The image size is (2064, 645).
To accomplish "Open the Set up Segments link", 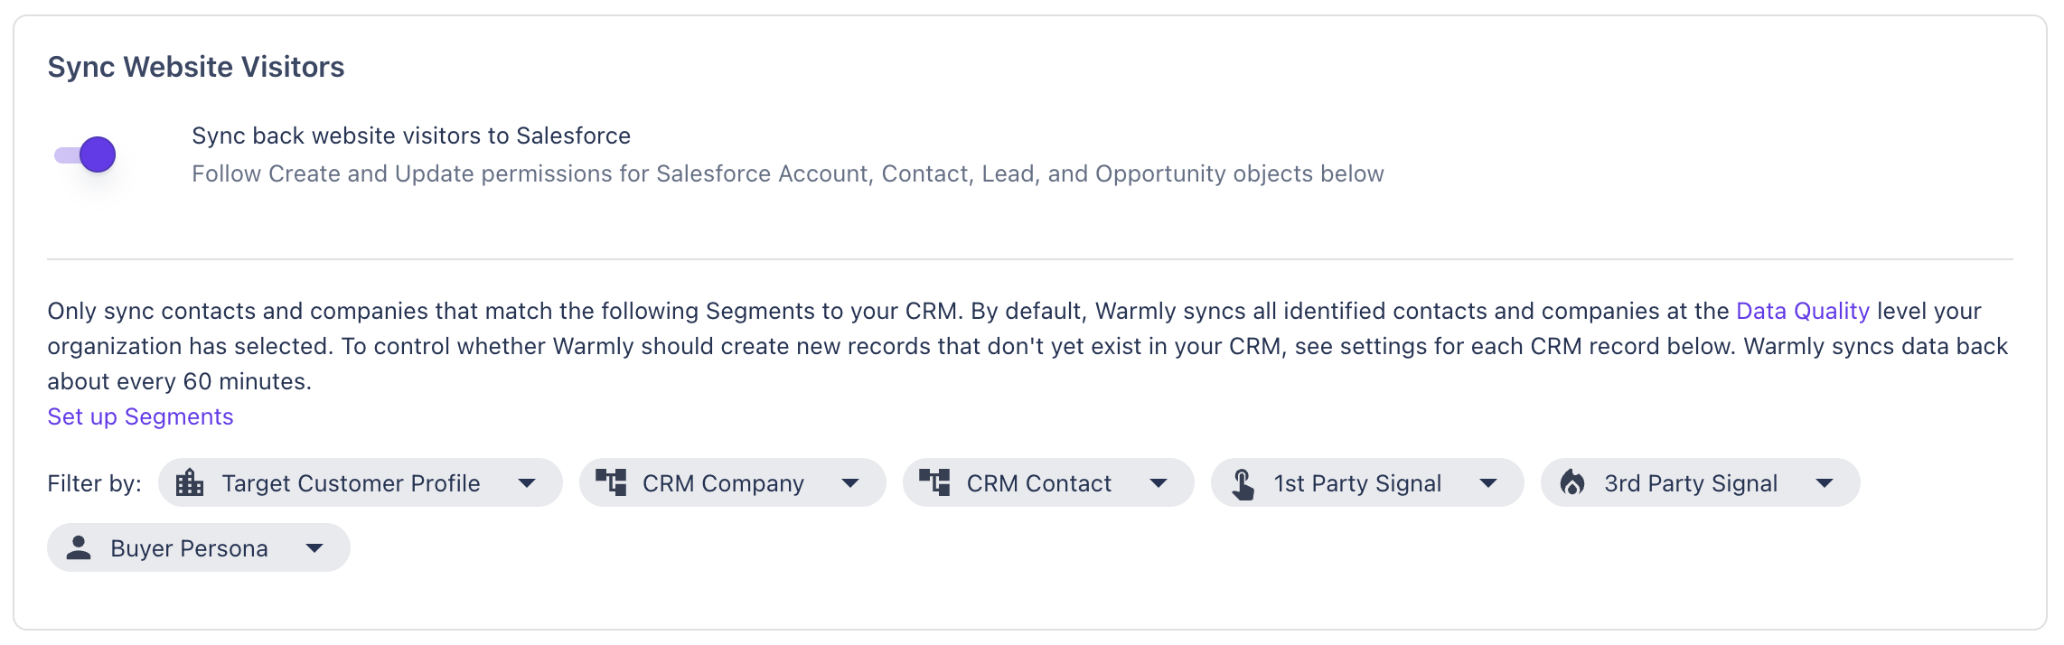I will click(x=140, y=417).
